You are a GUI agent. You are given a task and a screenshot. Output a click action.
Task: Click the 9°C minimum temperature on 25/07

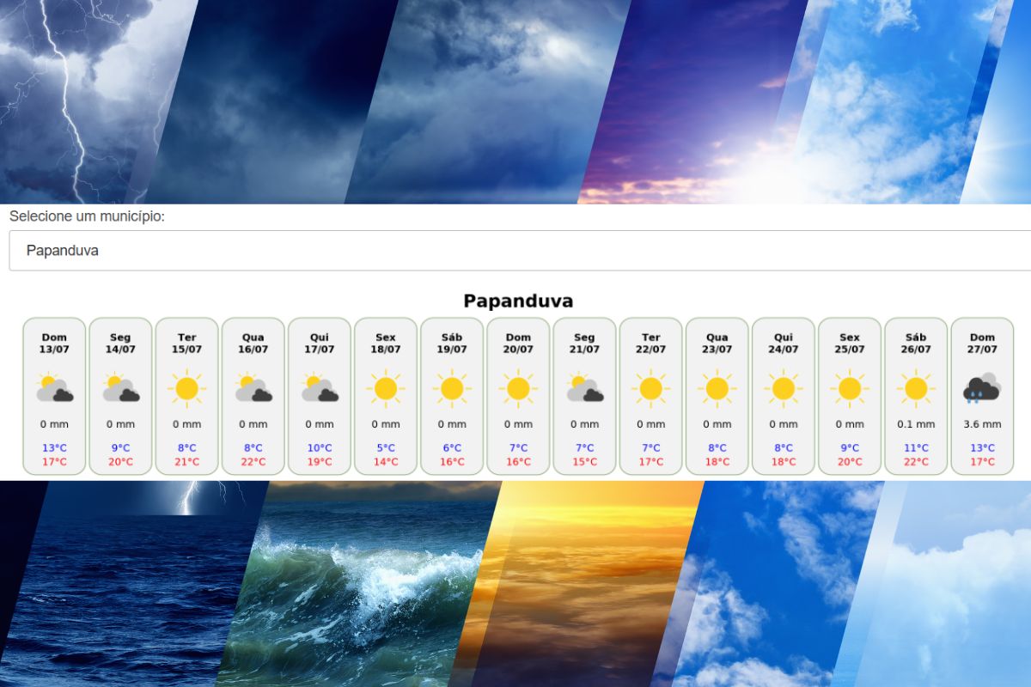pos(850,448)
